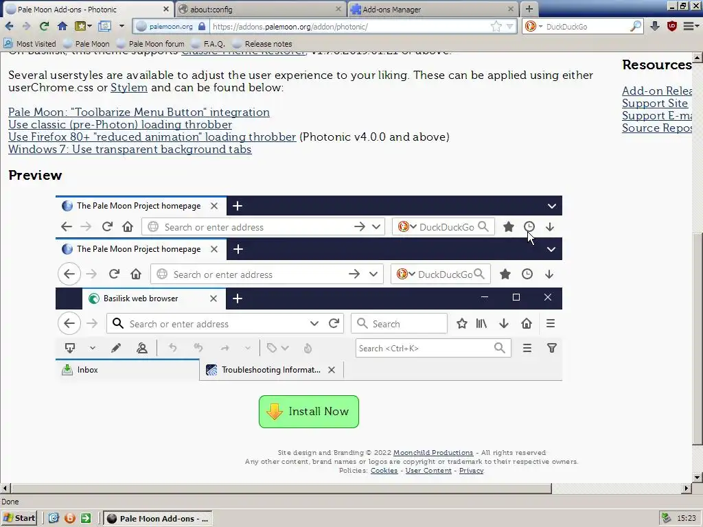Image resolution: width=703 pixels, height=527 pixels.
Task: Click the first blue quick launch icon
Action: point(54,518)
